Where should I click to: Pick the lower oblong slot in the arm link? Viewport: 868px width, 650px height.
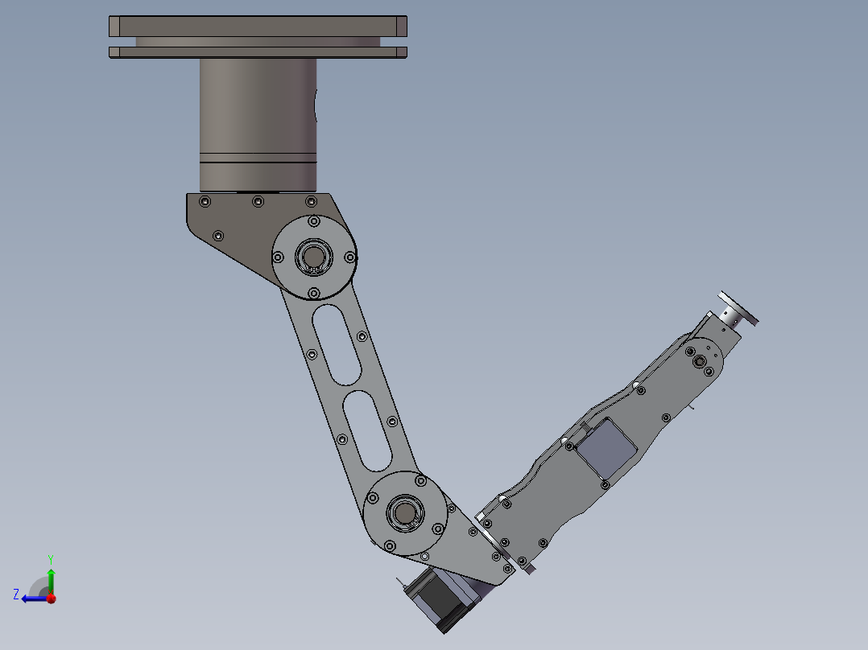click(367, 431)
